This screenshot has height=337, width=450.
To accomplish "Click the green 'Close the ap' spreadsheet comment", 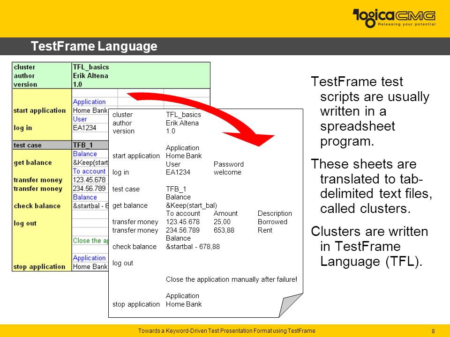I will pos(90,241).
